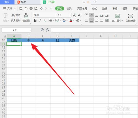Select the Format Painter brush

point(26,16)
